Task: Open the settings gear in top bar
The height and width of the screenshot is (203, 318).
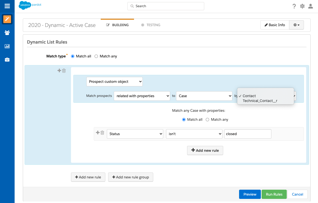Action: [302, 6]
